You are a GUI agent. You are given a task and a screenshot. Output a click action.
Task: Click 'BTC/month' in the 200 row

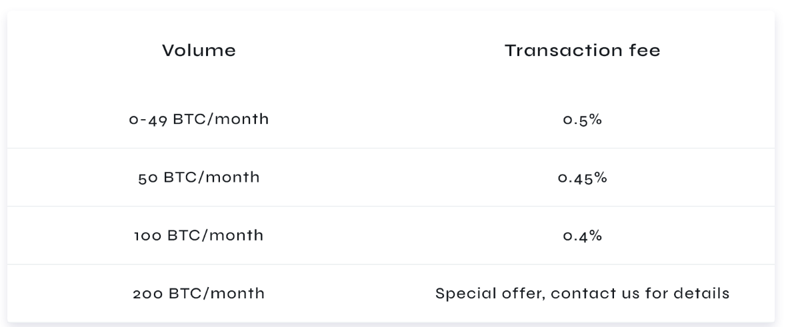(217, 293)
